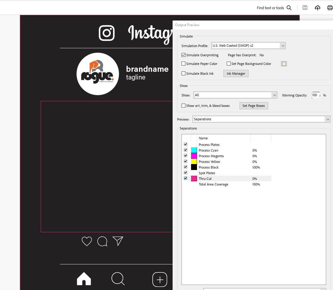Click the heart like icon in document
333x290 pixels.
87,241
